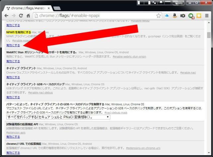Enable WebRTC Stun origin header flag
Viewport: 213px width, 157px height.
13,61
